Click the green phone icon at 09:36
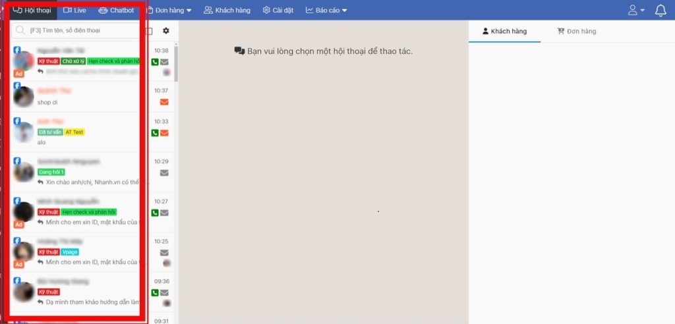The image size is (675, 324). [x=155, y=292]
